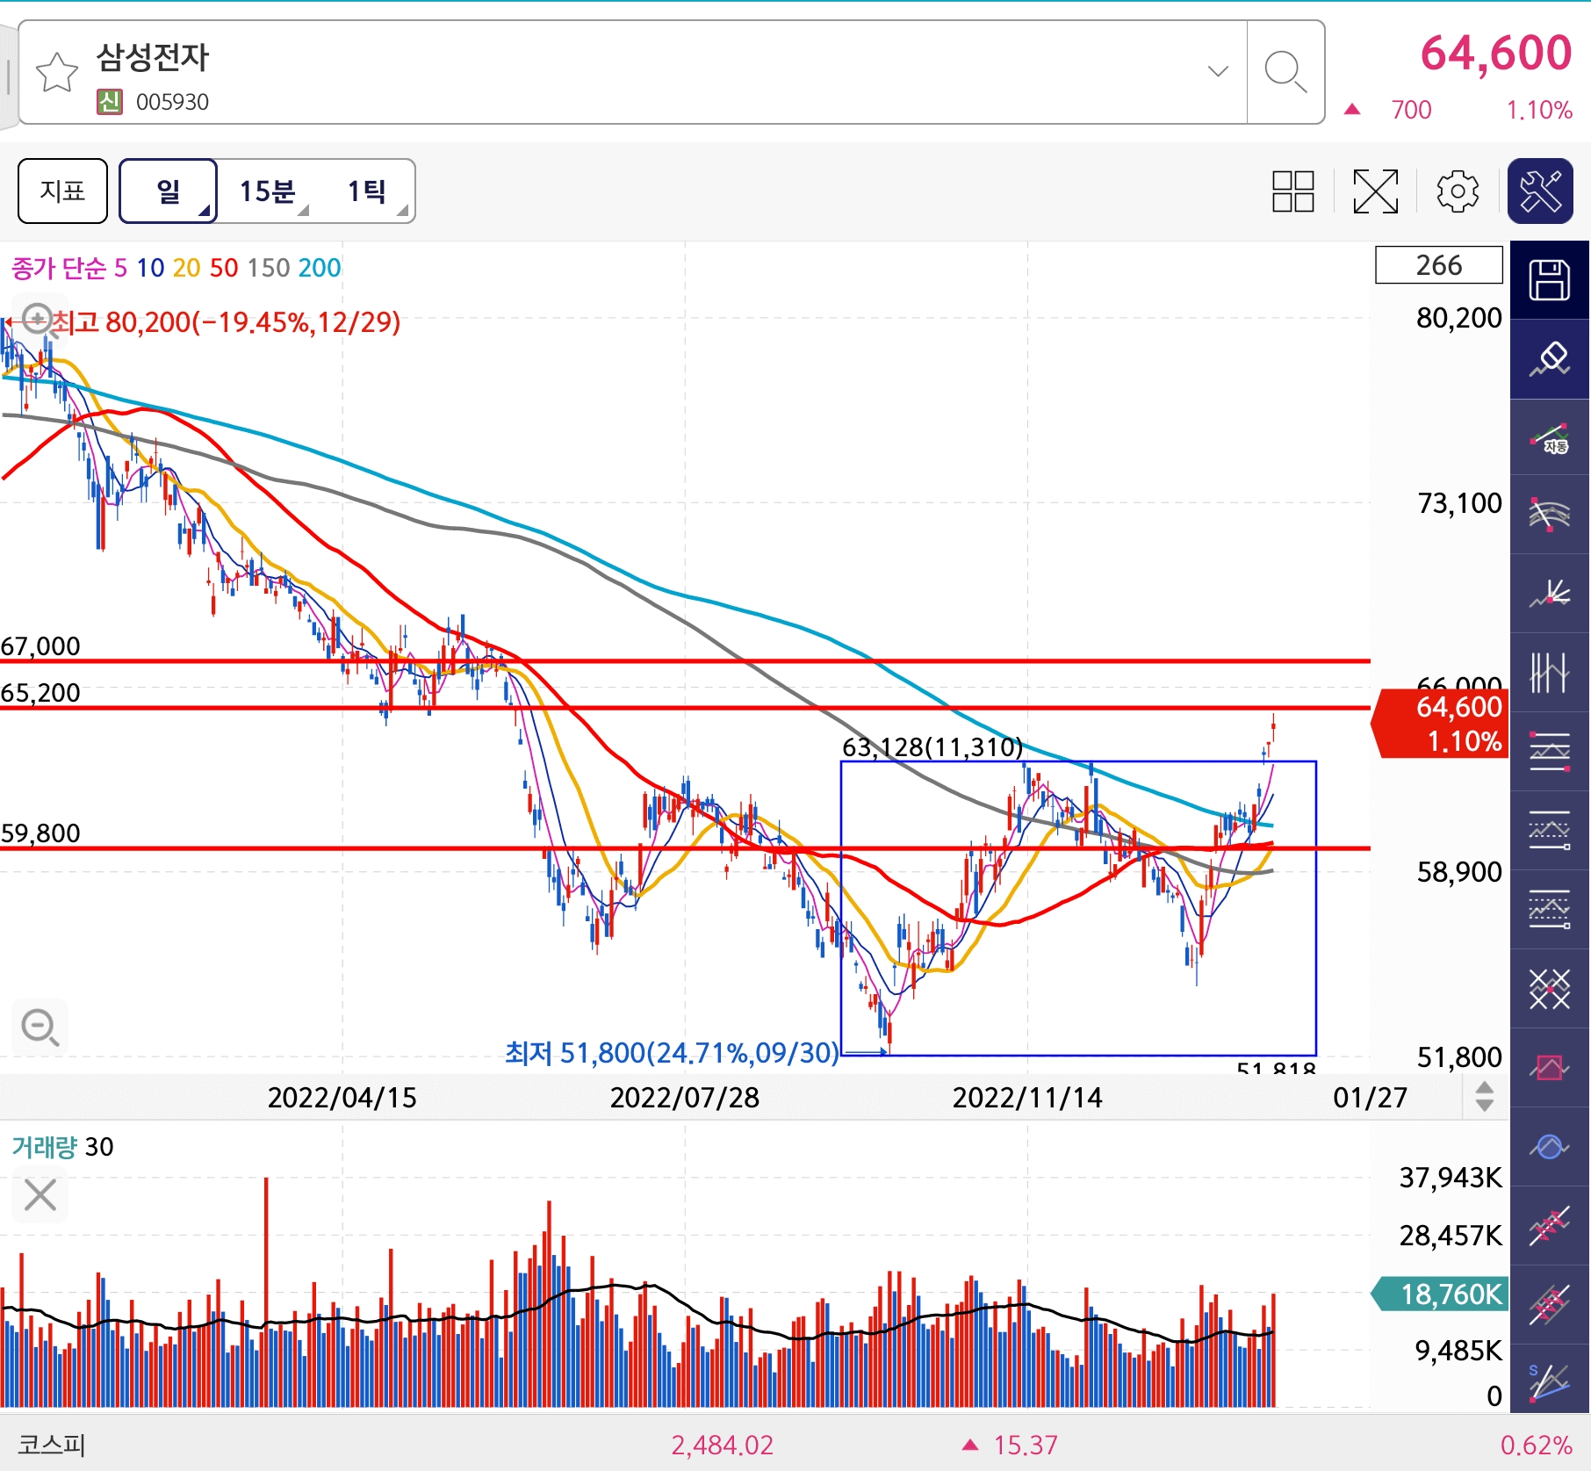Click the 200-day moving average label
Screen dimensions: 1591x1471
click(x=320, y=268)
